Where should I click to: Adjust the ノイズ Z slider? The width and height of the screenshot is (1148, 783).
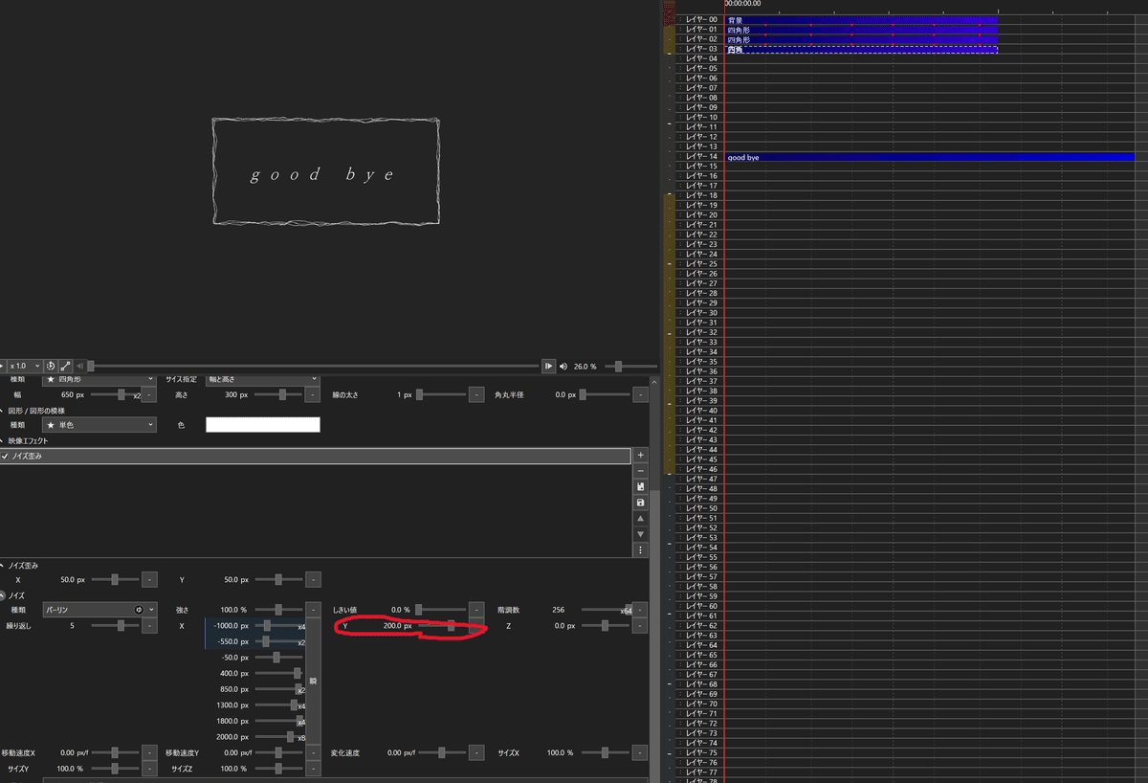click(605, 626)
